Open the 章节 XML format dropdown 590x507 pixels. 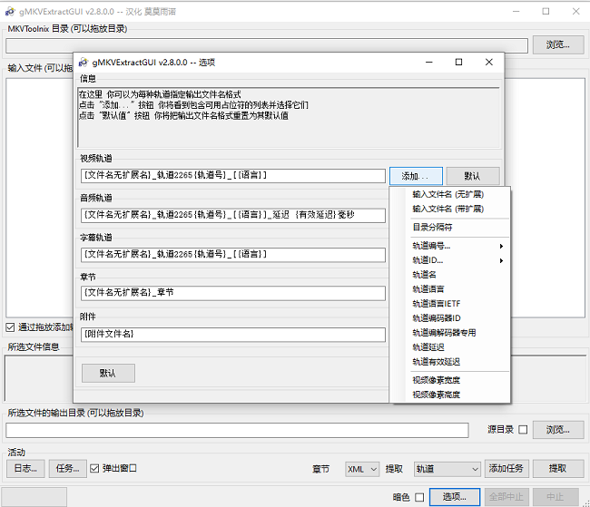click(361, 469)
